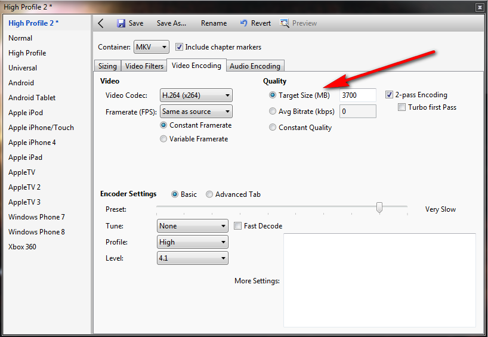Select the AppleTV 2 preset
This screenshot has height=337, width=488.
[24, 187]
